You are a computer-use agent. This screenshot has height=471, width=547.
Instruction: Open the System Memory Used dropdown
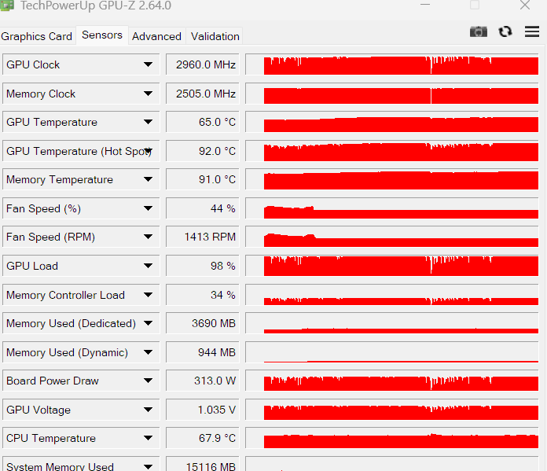(x=148, y=466)
